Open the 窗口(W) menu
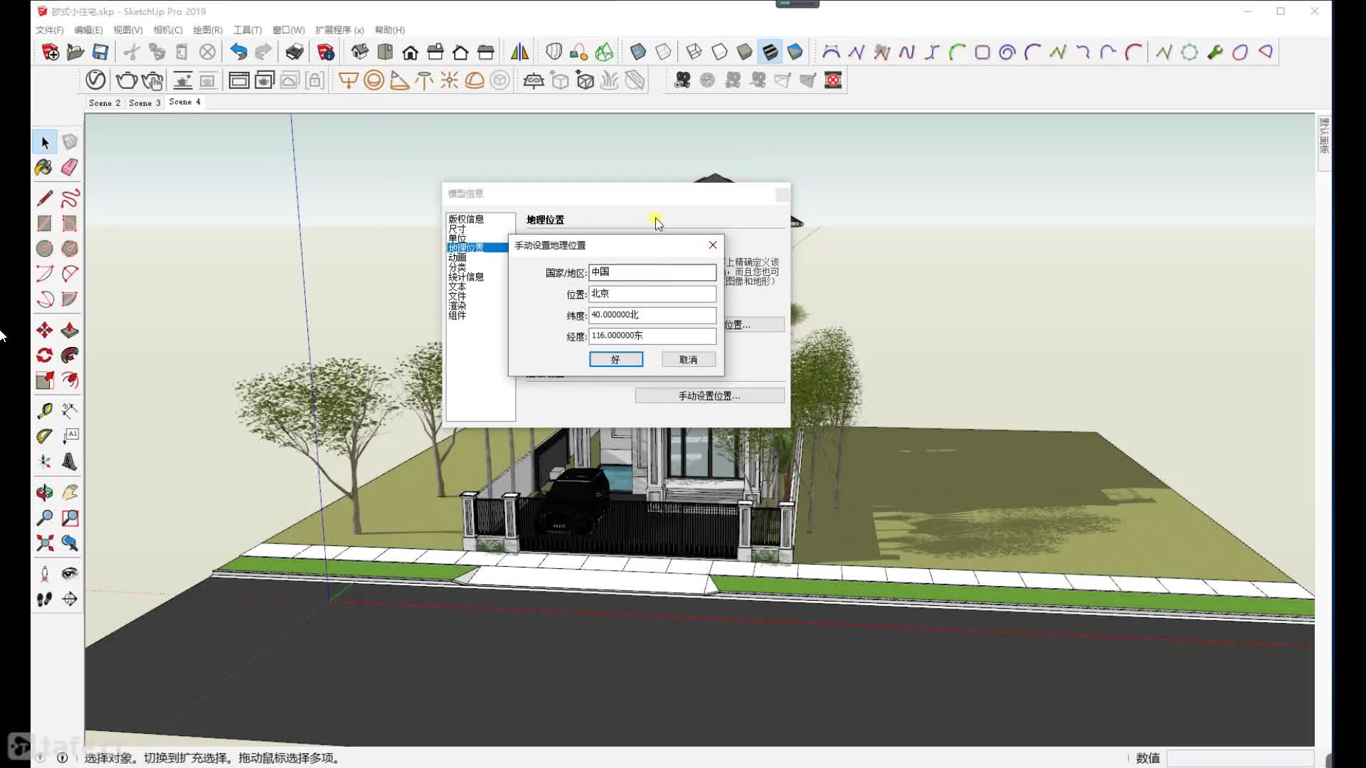This screenshot has height=768, width=1366. click(289, 30)
